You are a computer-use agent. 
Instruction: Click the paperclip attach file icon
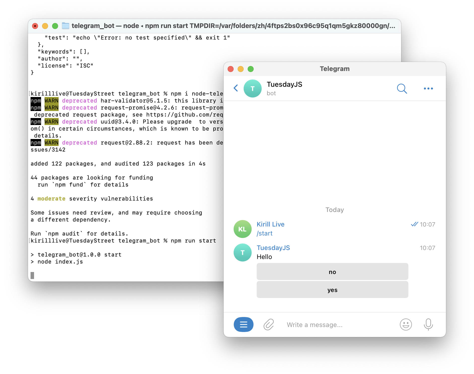[x=269, y=324]
